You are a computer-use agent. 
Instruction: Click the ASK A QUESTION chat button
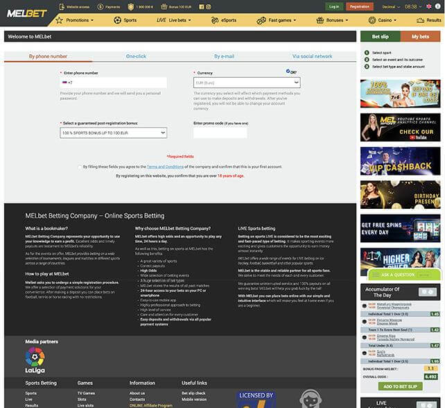click(x=404, y=275)
